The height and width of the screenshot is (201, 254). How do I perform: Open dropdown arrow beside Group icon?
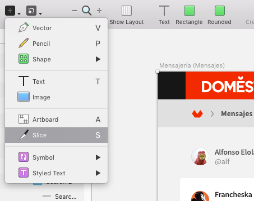coord(40,13)
